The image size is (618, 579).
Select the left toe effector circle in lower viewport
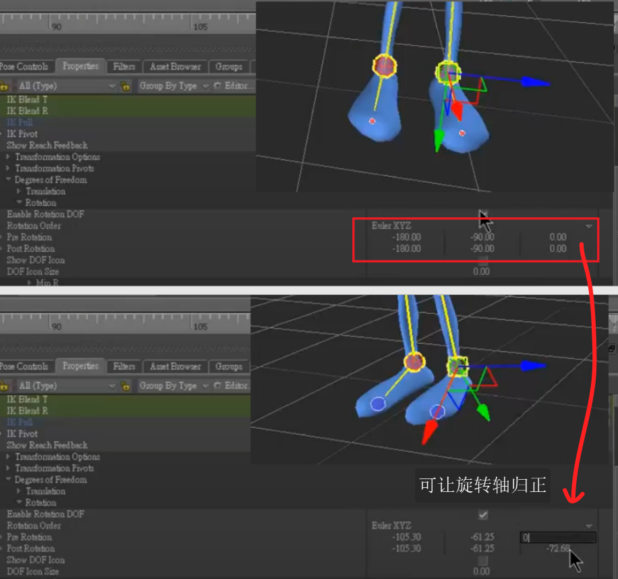[378, 404]
